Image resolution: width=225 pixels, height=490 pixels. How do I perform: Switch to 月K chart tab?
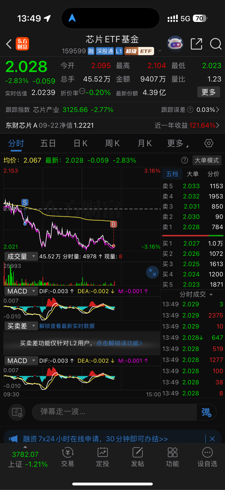tap(144, 143)
